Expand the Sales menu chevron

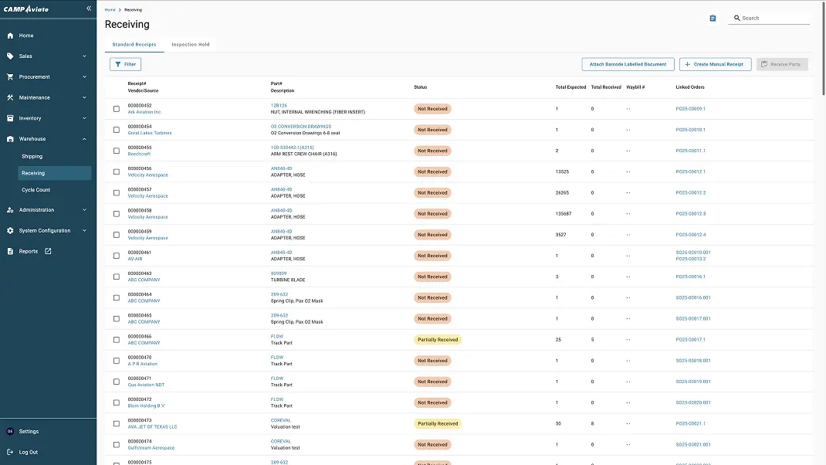[x=84, y=56]
